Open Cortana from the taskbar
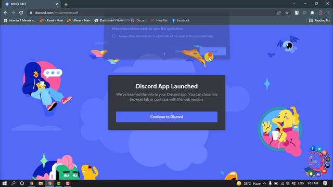Screen dimensions: 333x187 [x=22, y=183]
